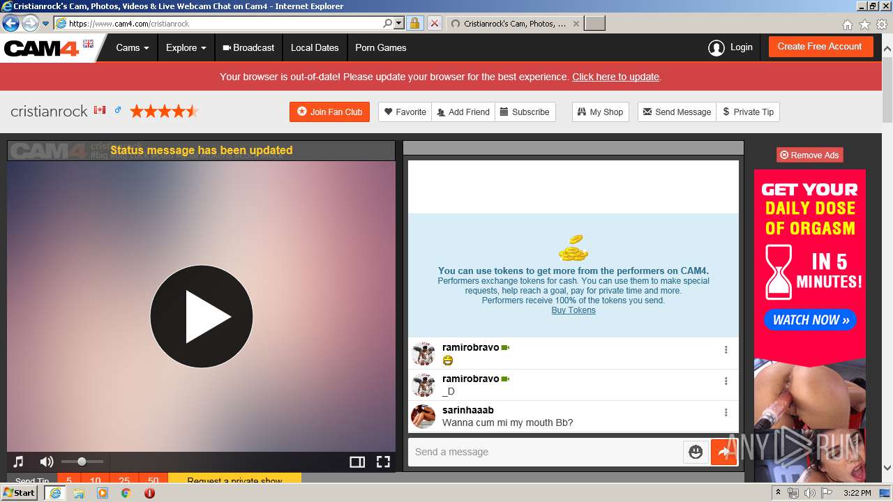Click the Subscribe button
The height and width of the screenshot is (502, 893).
pos(525,112)
